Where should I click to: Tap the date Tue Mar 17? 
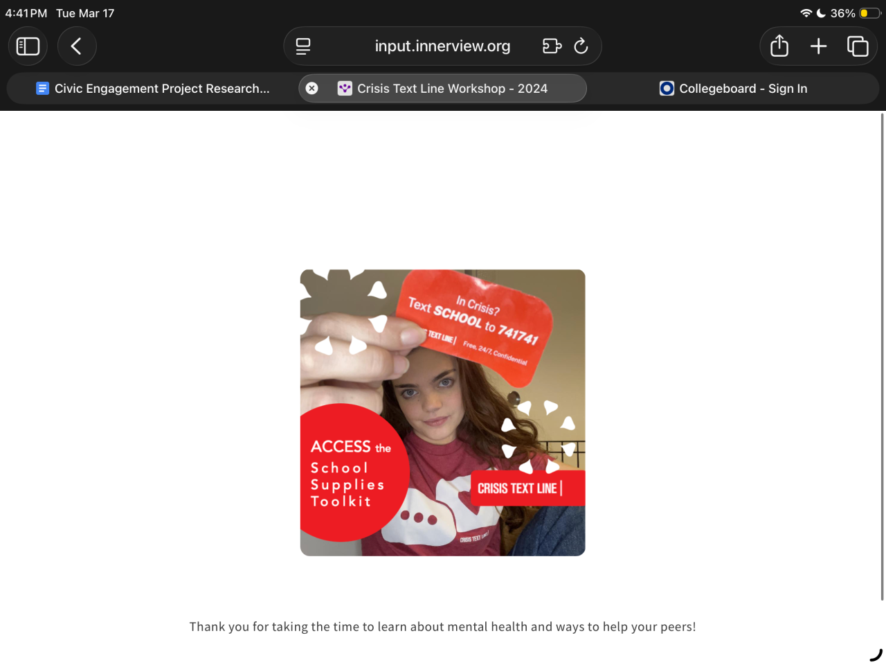[x=85, y=13]
